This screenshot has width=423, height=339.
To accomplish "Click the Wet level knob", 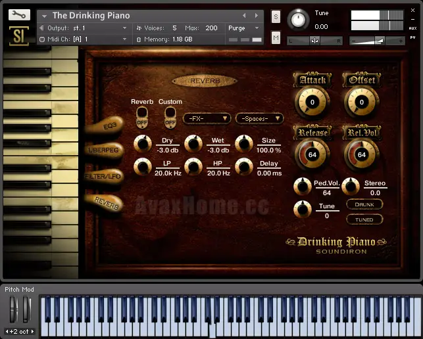I will click(x=193, y=144).
